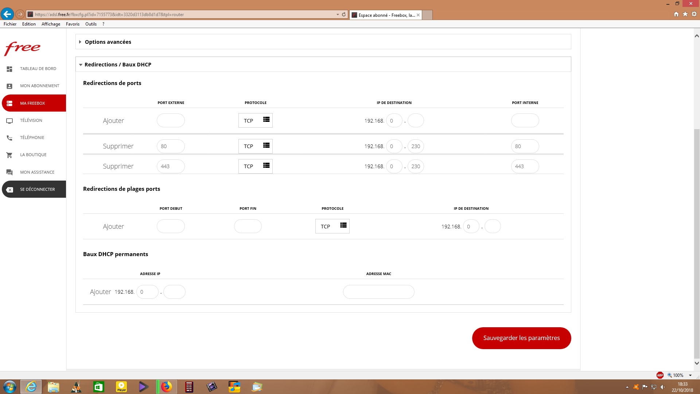Click the Mon Assistance chat icon
Image resolution: width=700 pixels, height=394 pixels.
9,172
